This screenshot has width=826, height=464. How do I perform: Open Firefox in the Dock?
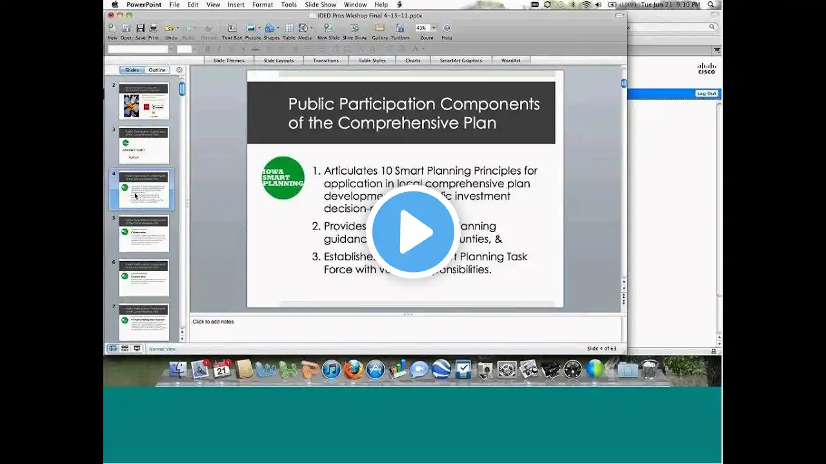353,369
